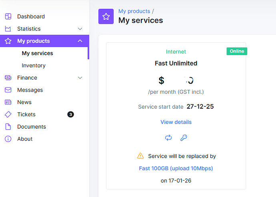Click the News newspaper icon
The width and height of the screenshot is (276, 197).
[x=8, y=102]
